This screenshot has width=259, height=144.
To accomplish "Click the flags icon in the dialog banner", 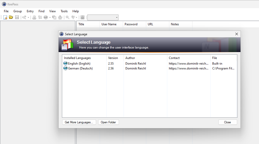I will 68,44.
